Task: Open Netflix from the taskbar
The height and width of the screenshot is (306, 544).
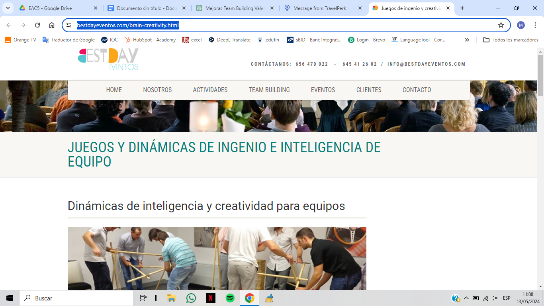Action: (211, 298)
